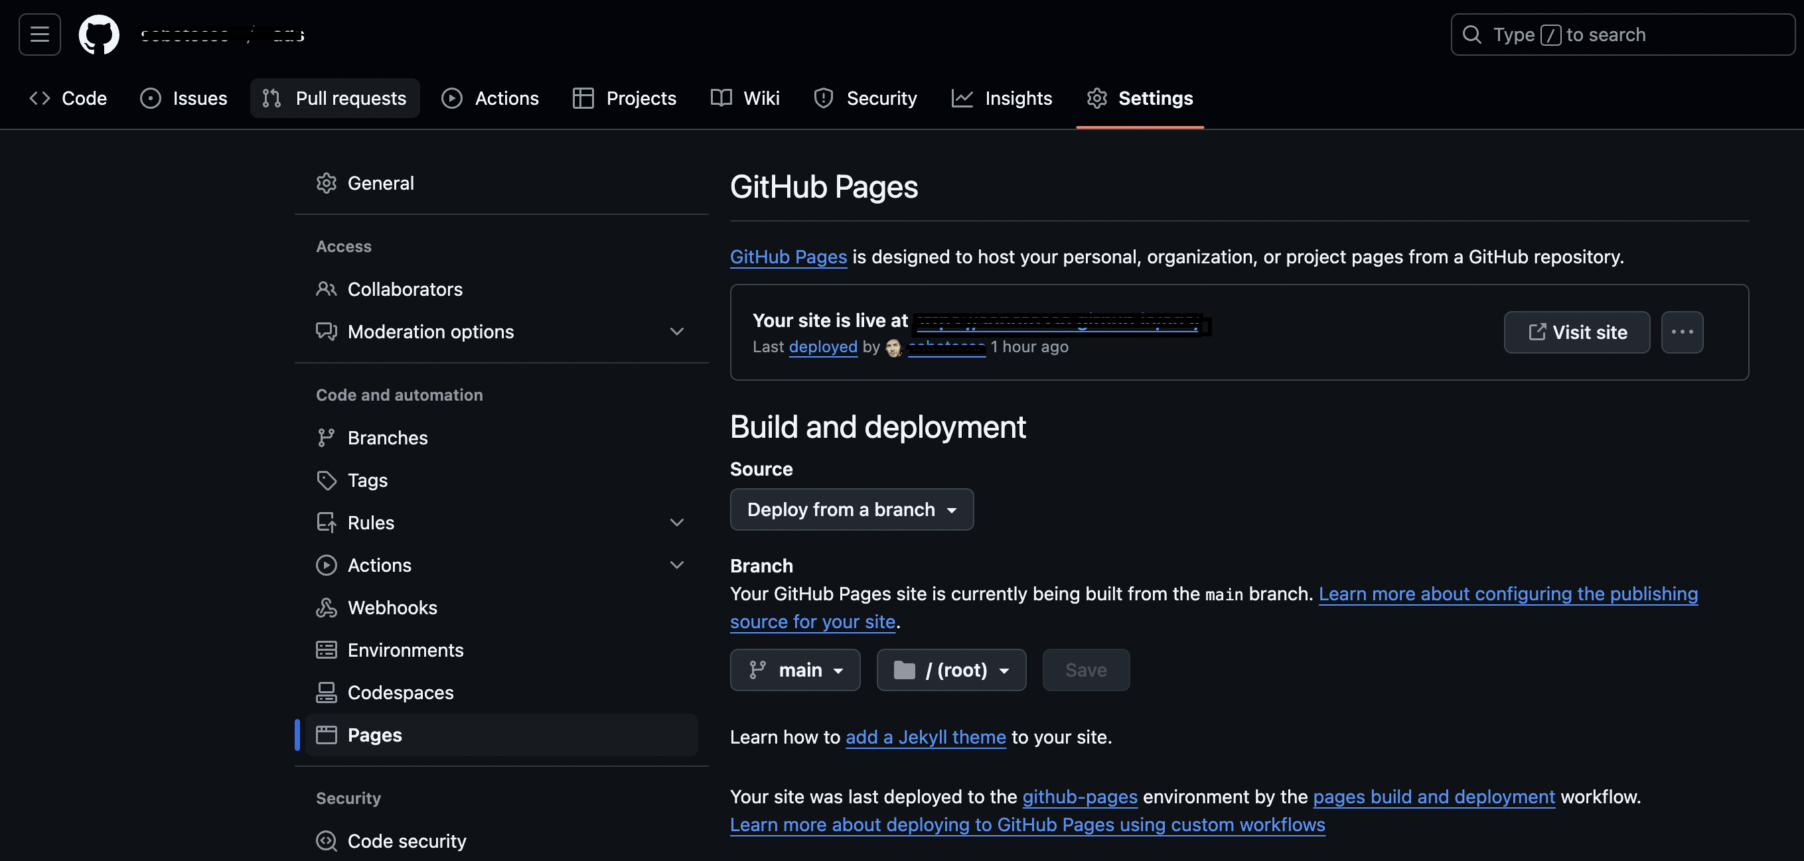
Task: Go to GitHub home via Octocat logo
Action: (99, 34)
